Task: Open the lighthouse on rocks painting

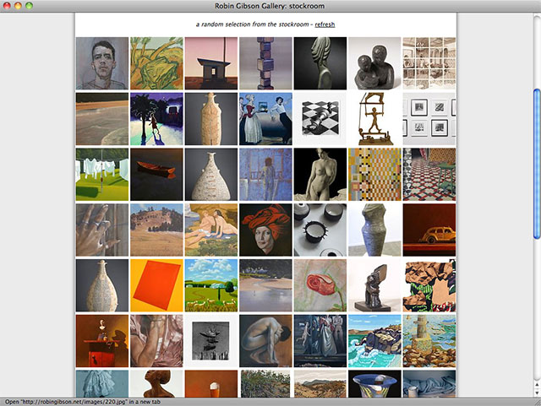Action: [429, 341]
